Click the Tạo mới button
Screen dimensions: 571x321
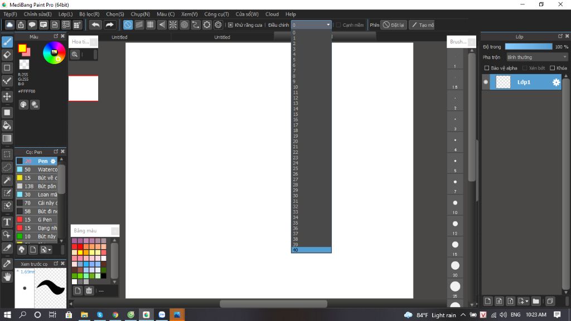click(422, 25)
